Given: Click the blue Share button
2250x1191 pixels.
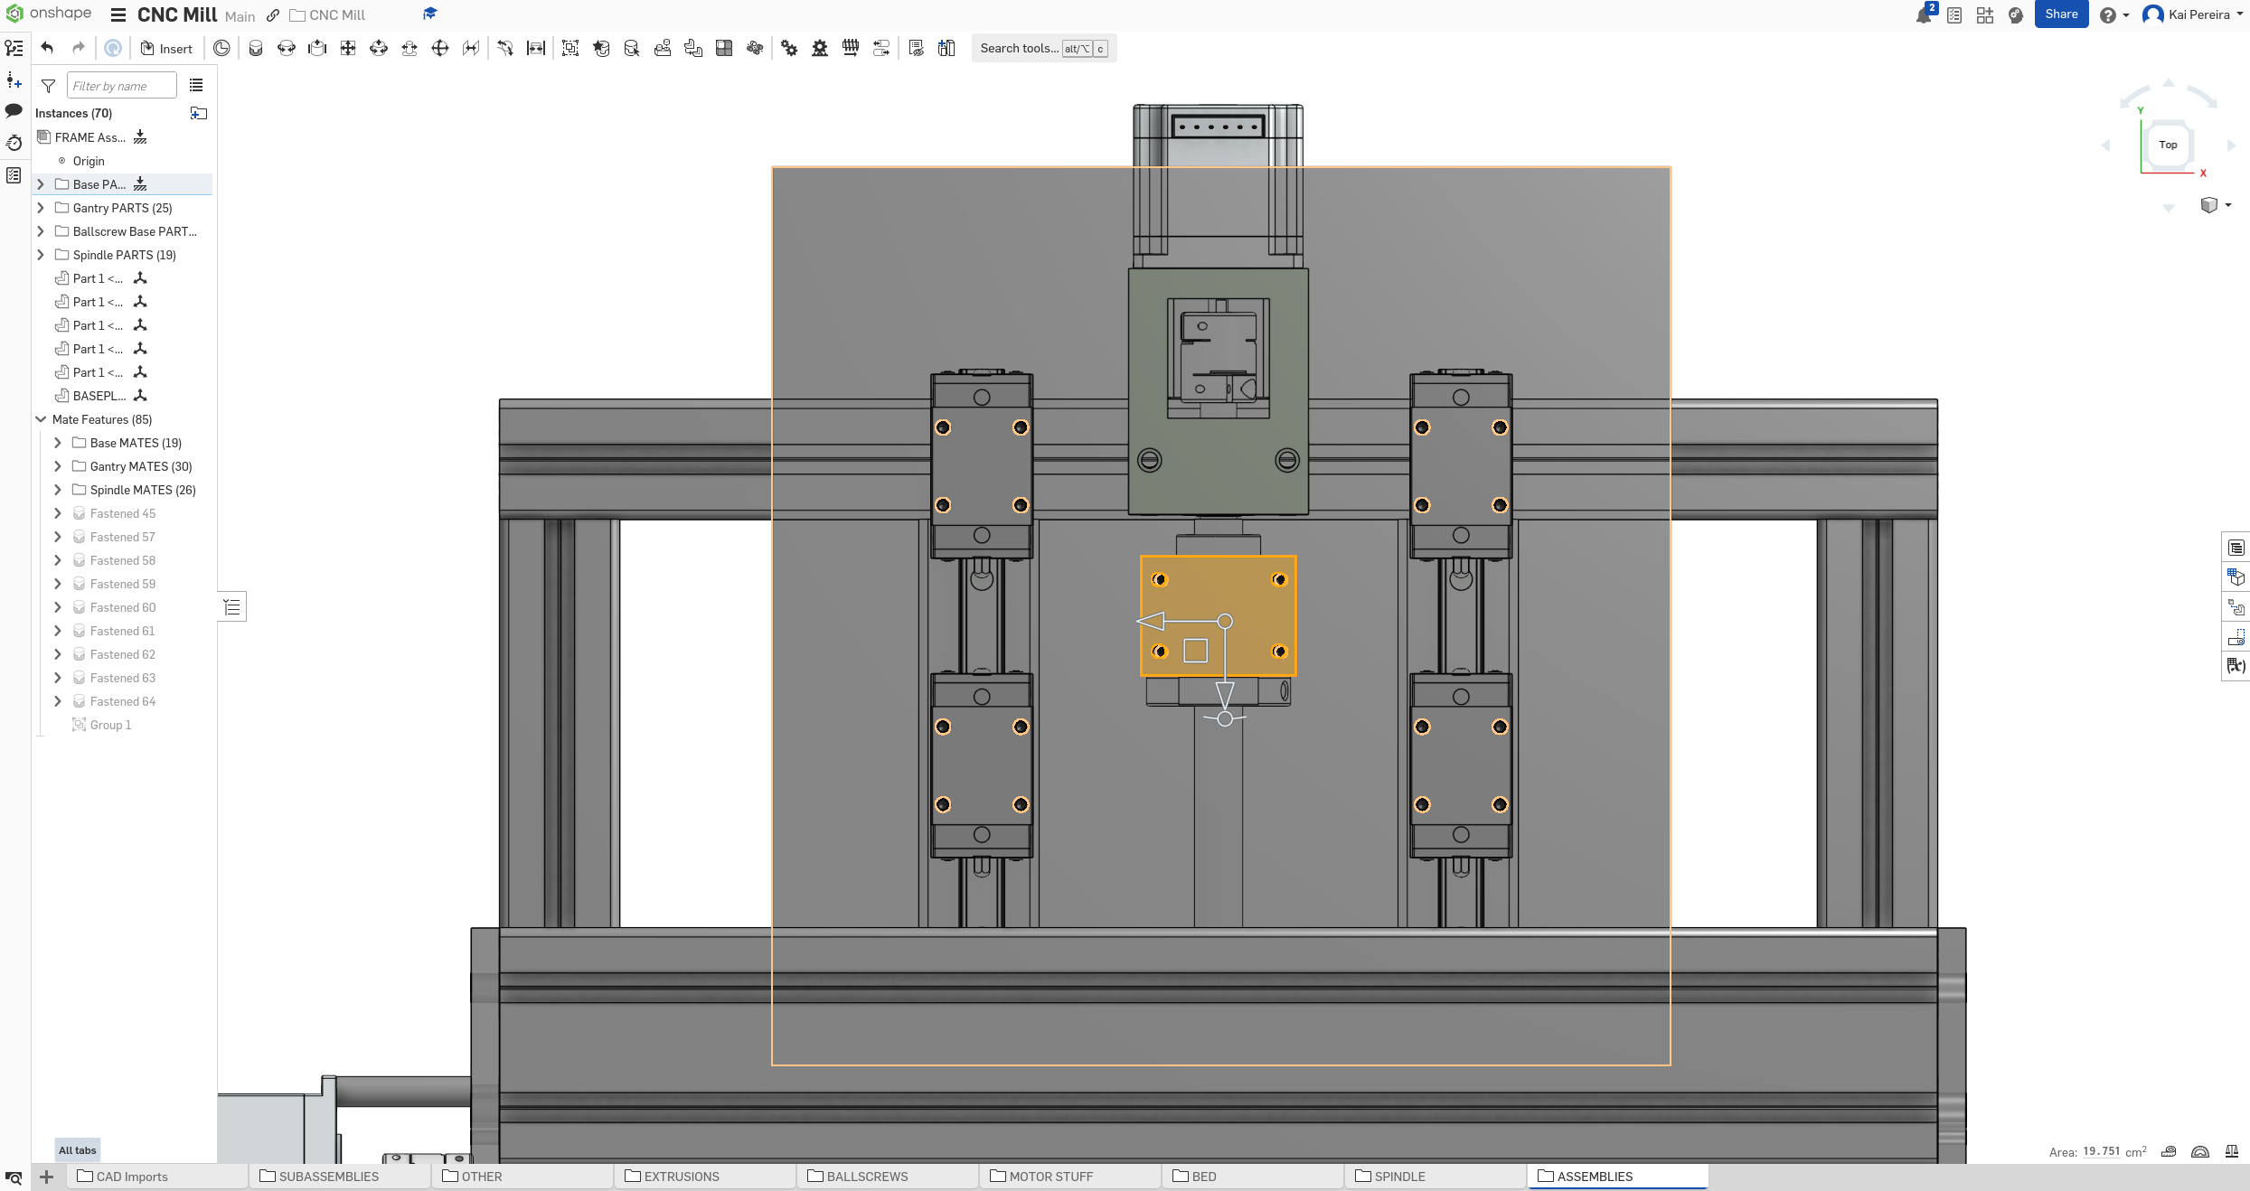Looking at the screenshot, I should tap(2060, 14).
